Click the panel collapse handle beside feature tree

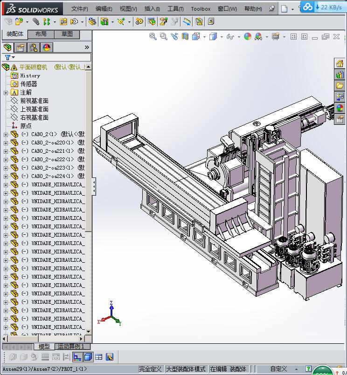click(94, 187)
